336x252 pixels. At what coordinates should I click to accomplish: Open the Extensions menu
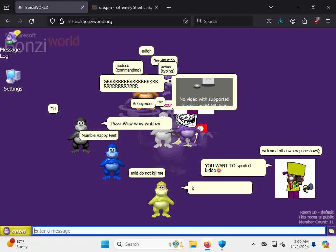click(304, 21)
